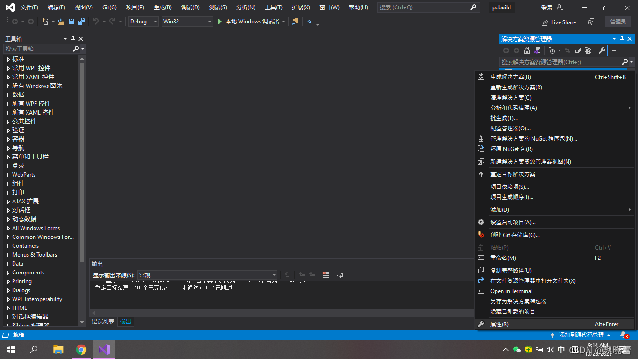
Task: Collapse all items using Solution Explorer toolbar icon
Action: click(578, 50)
